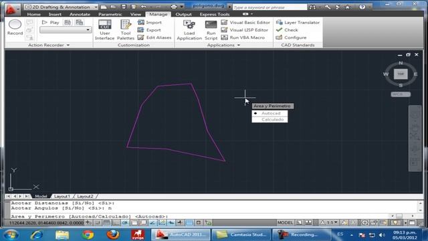Click the Plot printer icon

click(x=174, y=7)
